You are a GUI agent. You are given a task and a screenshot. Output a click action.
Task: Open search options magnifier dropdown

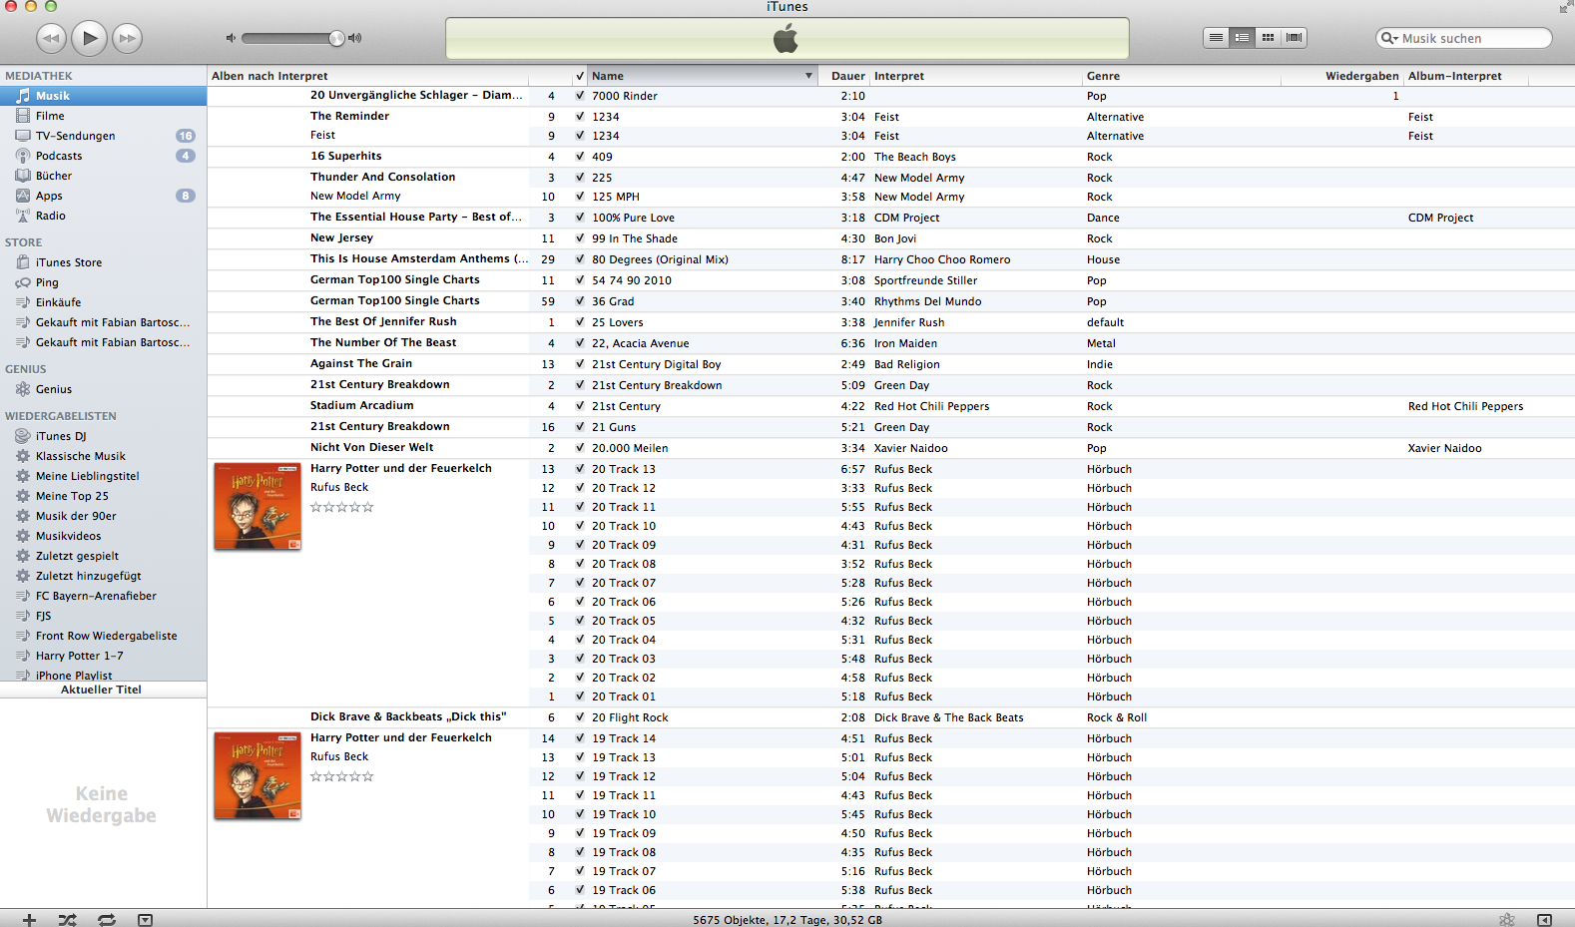click(1388, 38)
